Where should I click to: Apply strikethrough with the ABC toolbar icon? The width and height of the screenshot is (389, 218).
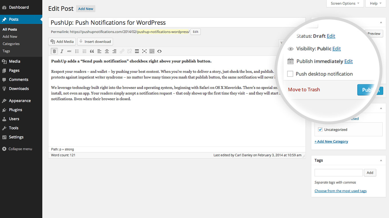pyautogui.click(x=69, y=51)
